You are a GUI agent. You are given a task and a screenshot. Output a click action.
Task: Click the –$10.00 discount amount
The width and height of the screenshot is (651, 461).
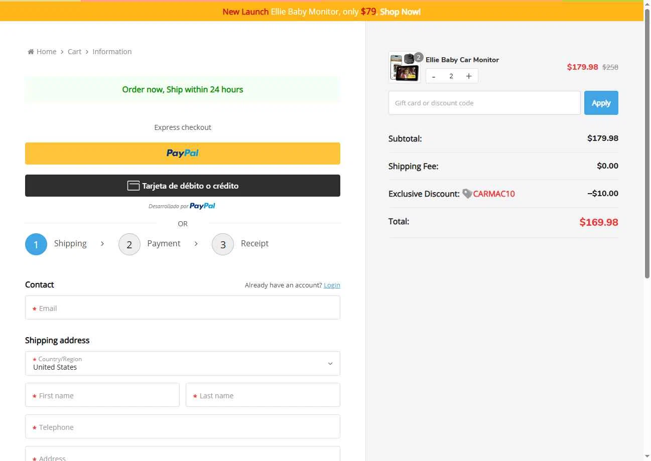coord(603,194)
